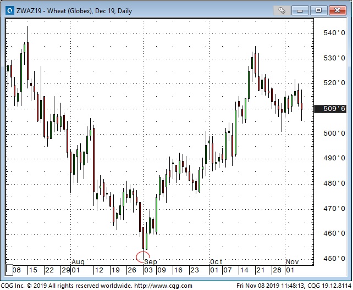Click the 12 date label on time axis
Screen dimensions: 353x290
(x=99, y=270)
